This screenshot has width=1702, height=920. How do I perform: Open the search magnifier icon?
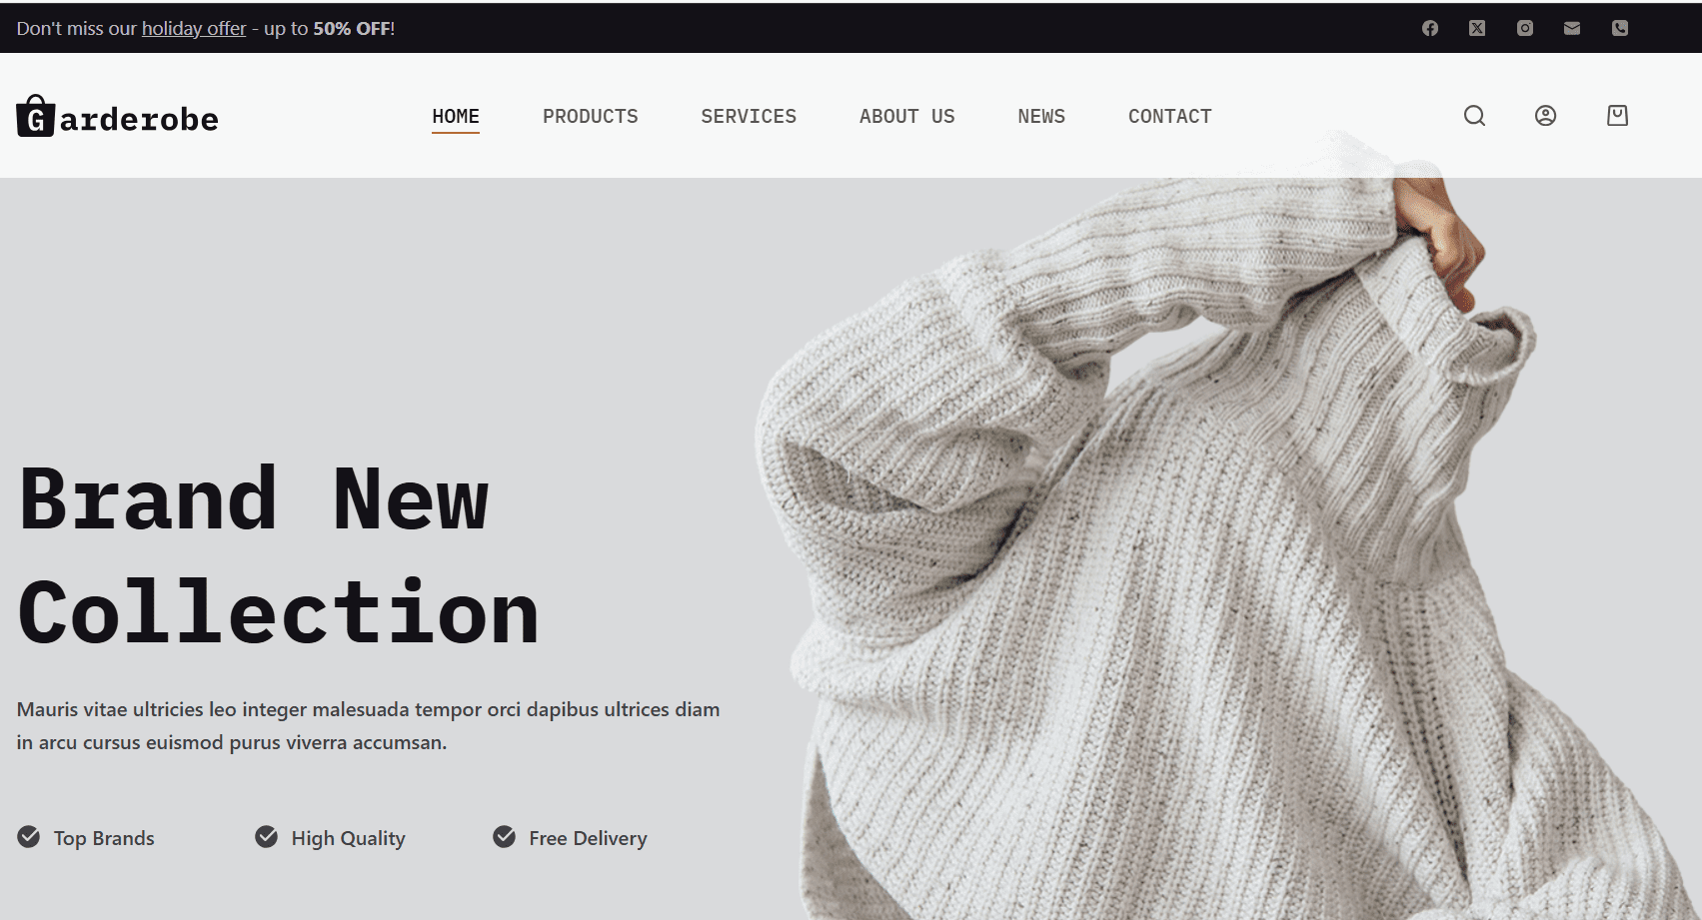pos(1474,116)
